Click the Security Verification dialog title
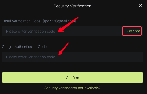 pyautogui.click(x=72, y=6)
